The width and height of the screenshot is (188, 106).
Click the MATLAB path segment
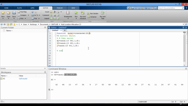pyautogui.click(x=55, y=24)
